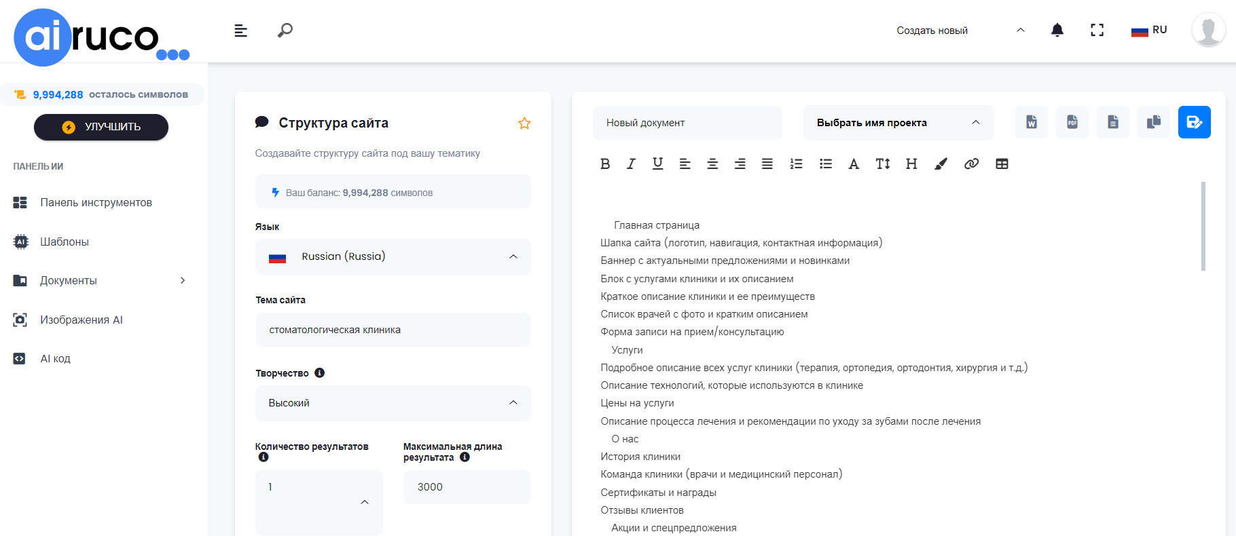Insert a hyperlink
This screenshot has width=1236, height=536.
tap(971, 164)
